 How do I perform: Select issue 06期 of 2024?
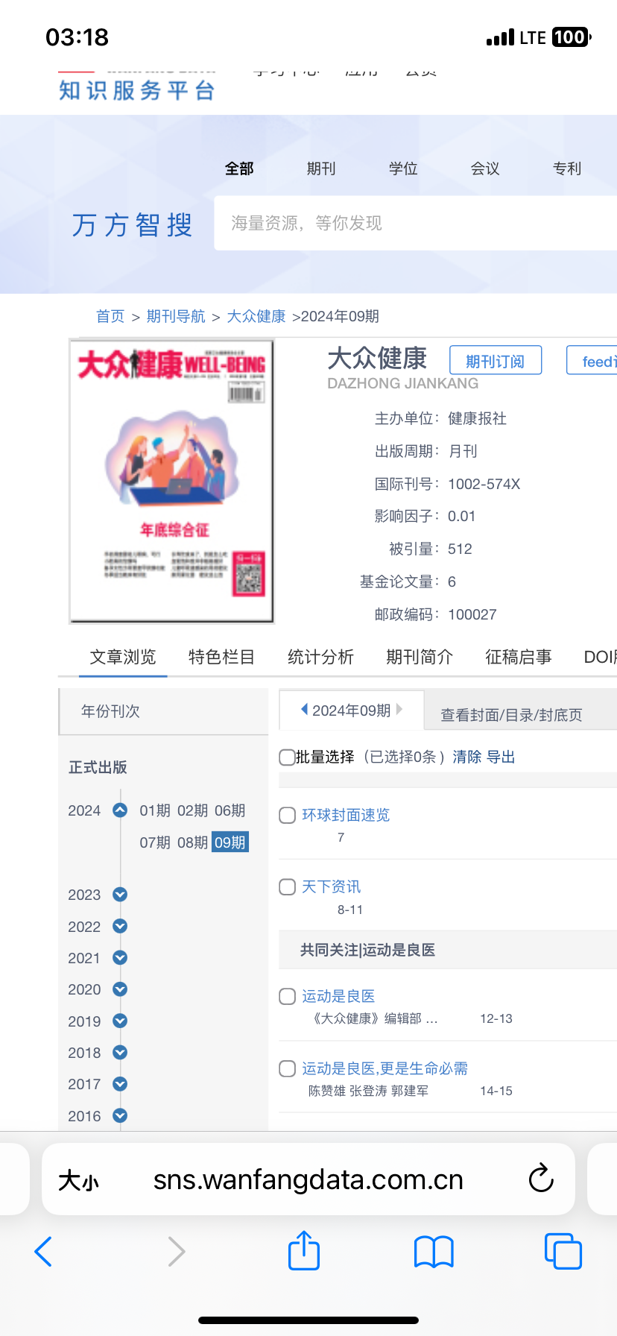[230, 810]
